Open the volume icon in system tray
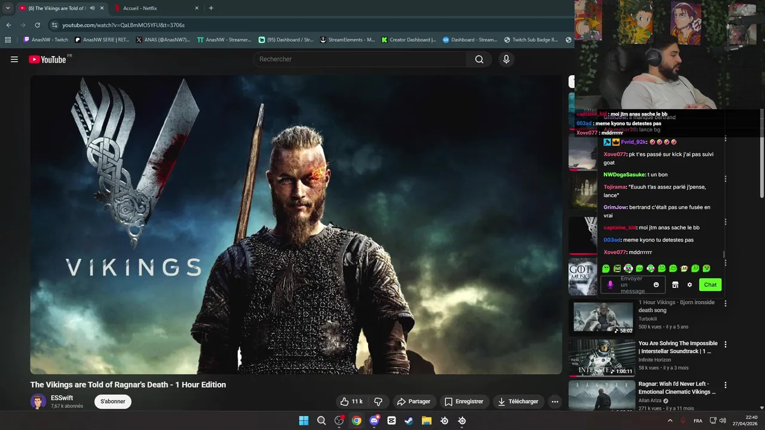Viewport: 765px width, 430px height. [722, 420]
